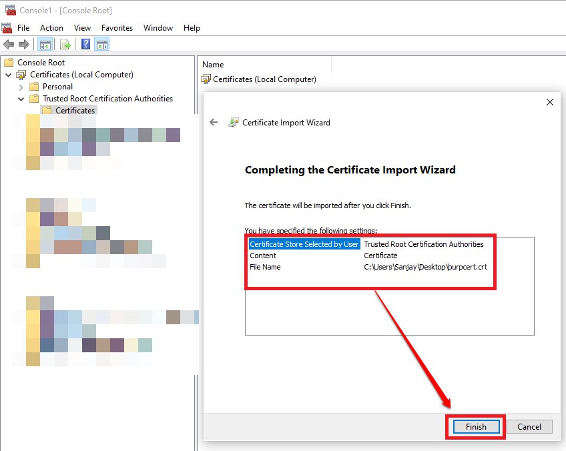Collapse Trusted Root Certification Authorities node
The image size is (566, 451).
21,99
